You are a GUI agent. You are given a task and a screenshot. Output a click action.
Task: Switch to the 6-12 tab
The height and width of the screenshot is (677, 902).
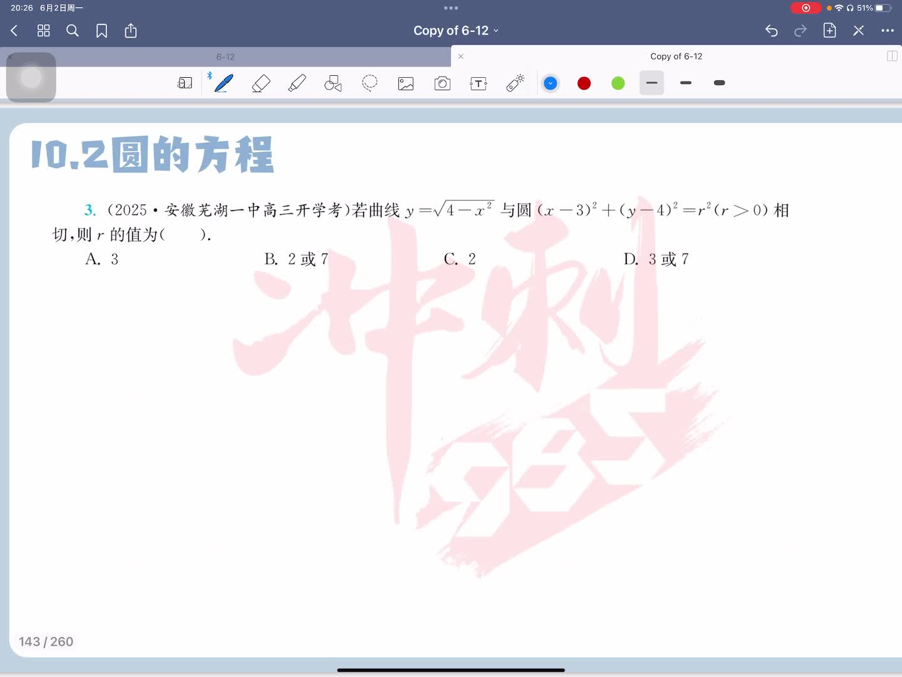(x=225, y=57)
